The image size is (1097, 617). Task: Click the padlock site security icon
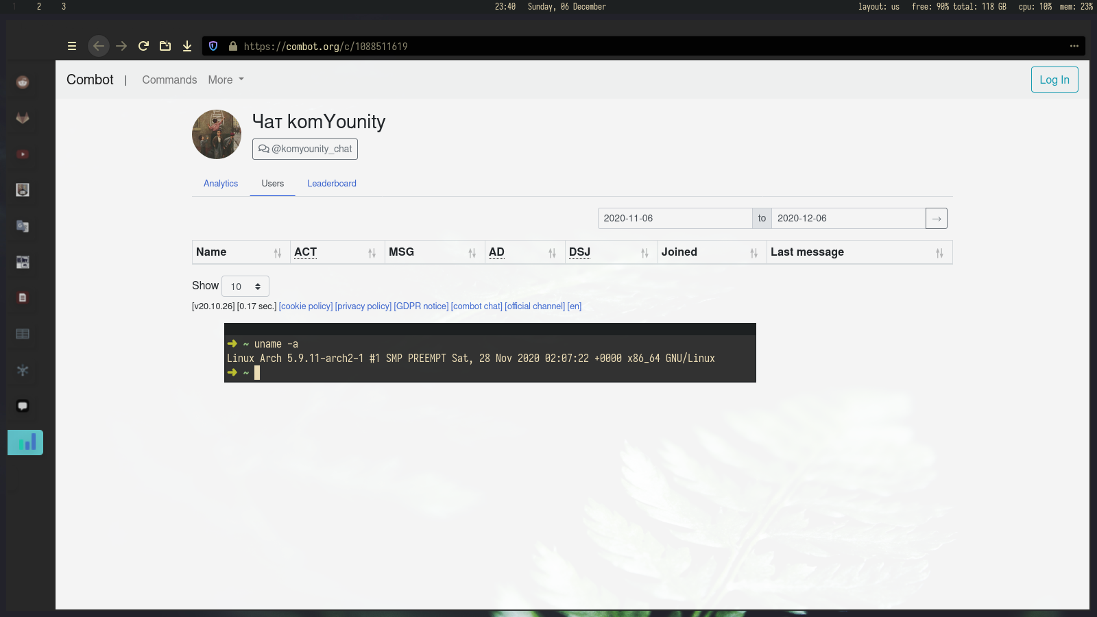[233, 46]
